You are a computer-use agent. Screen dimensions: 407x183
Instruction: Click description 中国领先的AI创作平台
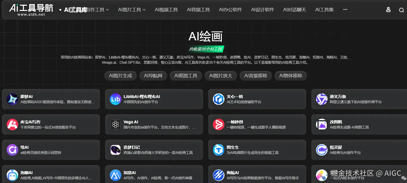point(141,102)
